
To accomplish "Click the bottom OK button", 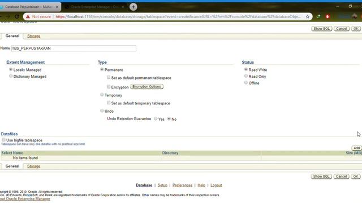I will [356, 176].
